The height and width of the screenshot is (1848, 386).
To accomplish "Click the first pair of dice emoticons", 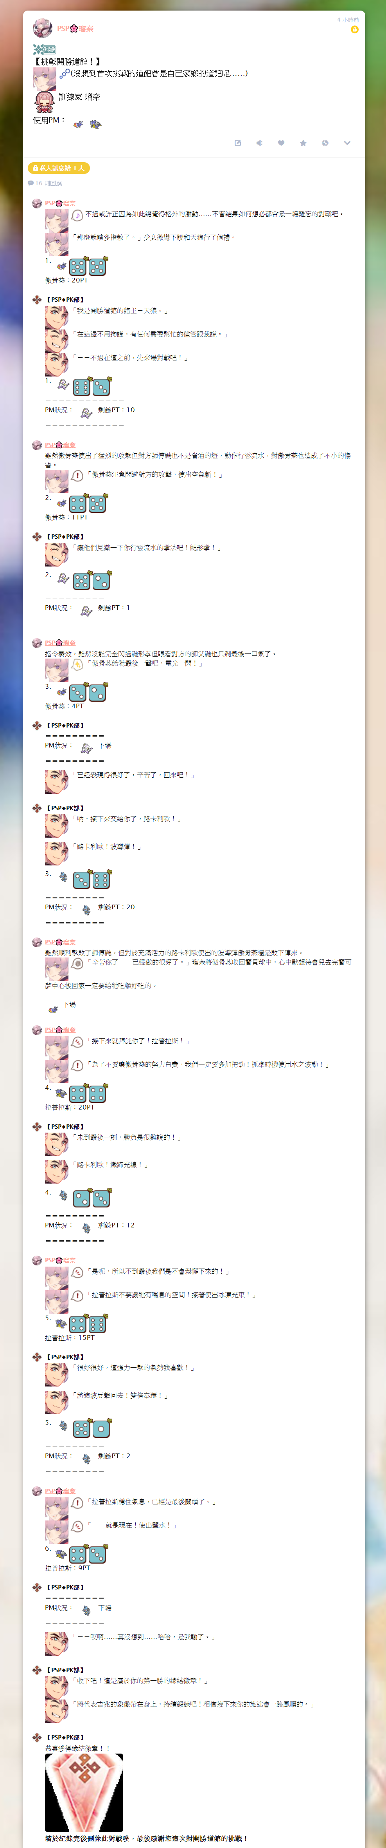I will (87, 267).
